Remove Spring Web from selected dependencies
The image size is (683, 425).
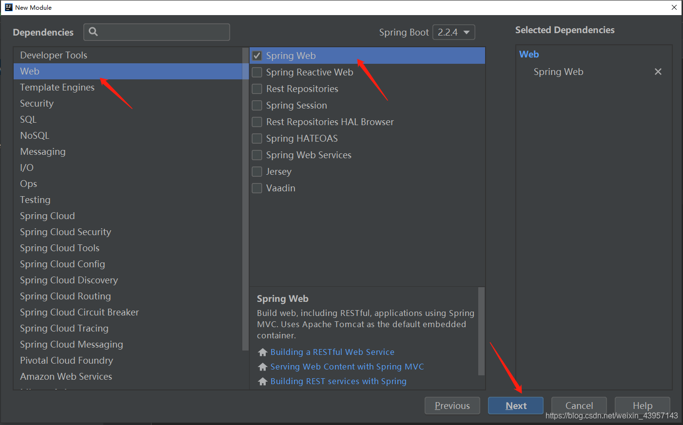click(x=658, y=72)
